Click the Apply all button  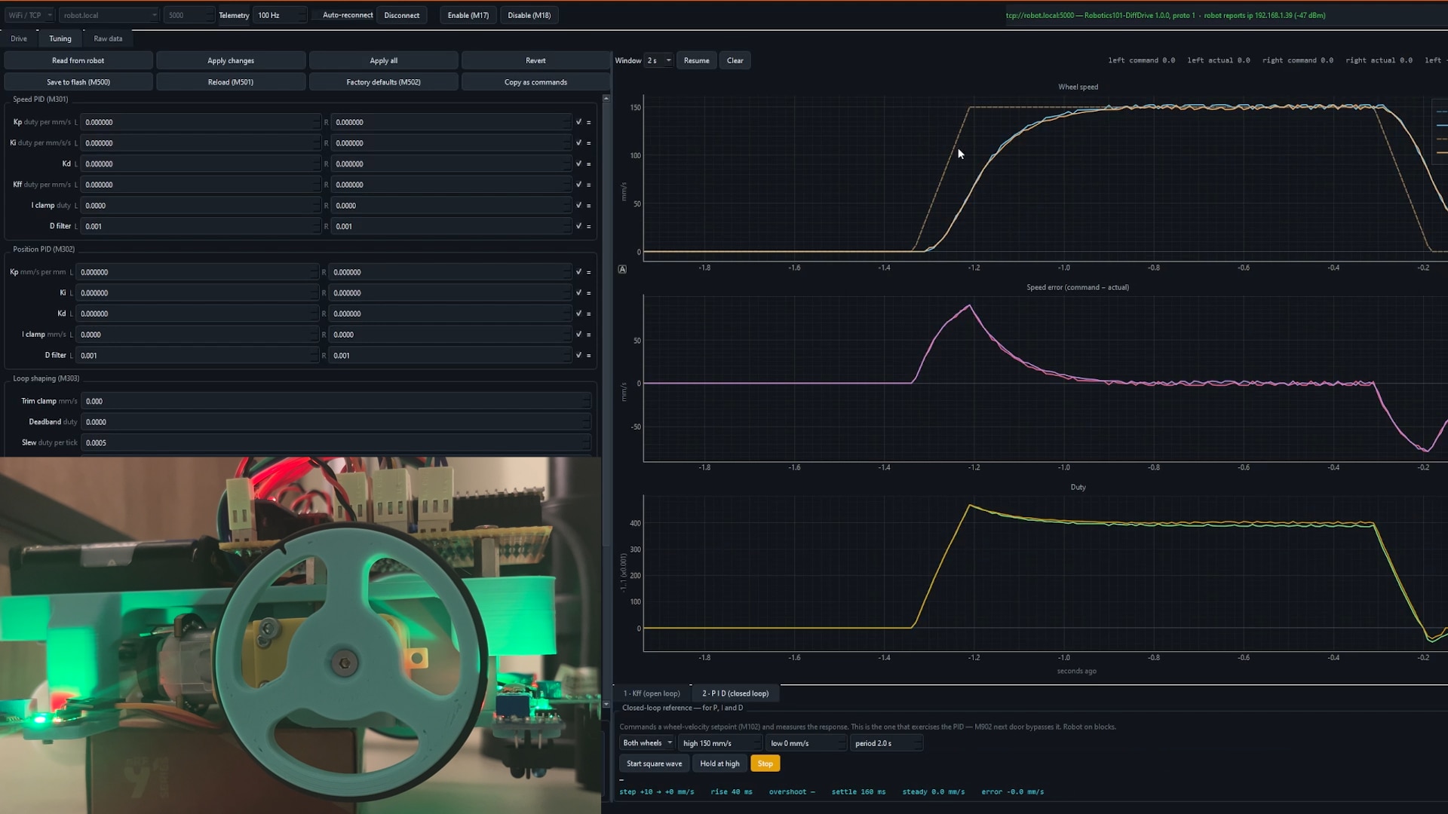tap(383, 60)
